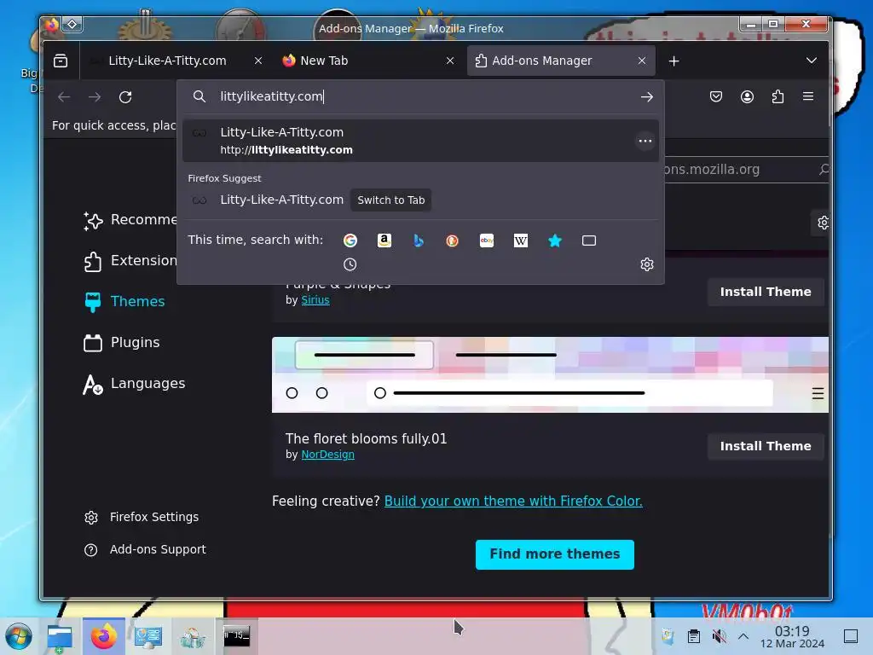Install The floret blooms fully.01 theme
The image size is (873, 655).
pyautogui.click(x=766, y=446)
